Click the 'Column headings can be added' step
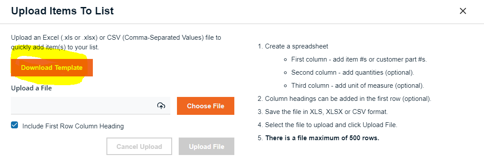Viewport: 484px width, 162px height. click(x=344, y=99)
